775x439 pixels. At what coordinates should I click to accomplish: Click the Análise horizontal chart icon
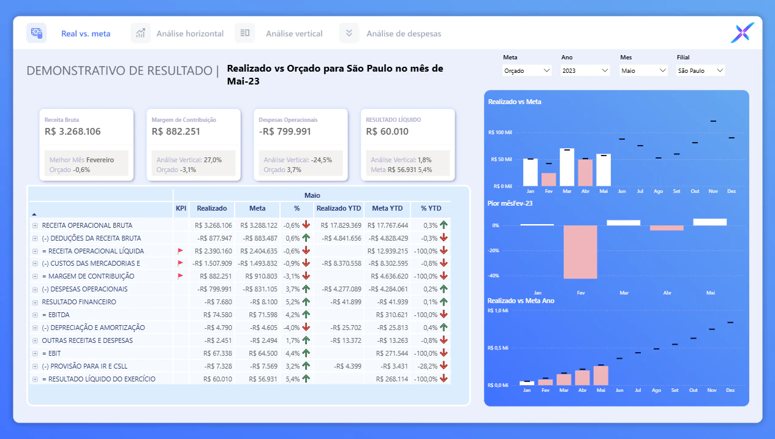(141, 33)
